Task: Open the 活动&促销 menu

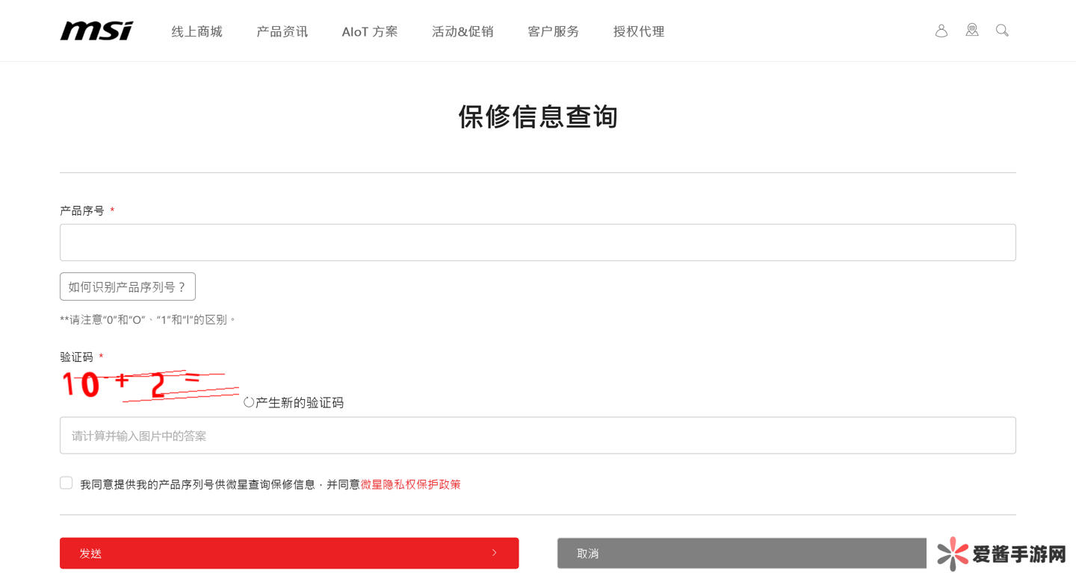Action: tap(463, 31)
